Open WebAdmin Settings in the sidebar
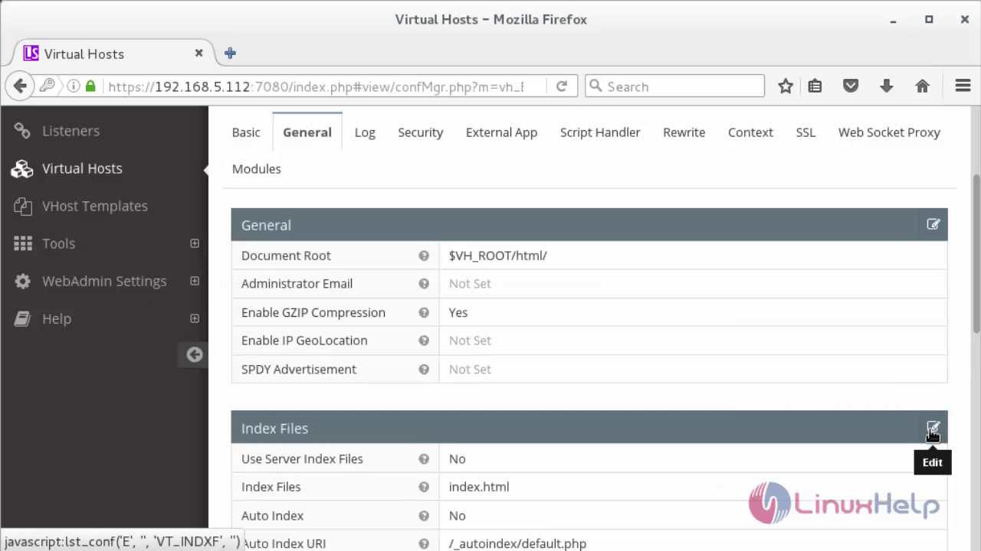This screenshot has height=551, width=981. 104,281
